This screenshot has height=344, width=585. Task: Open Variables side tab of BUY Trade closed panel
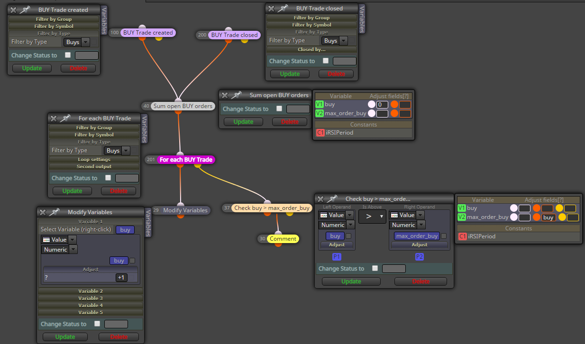(x=362, y=18)
